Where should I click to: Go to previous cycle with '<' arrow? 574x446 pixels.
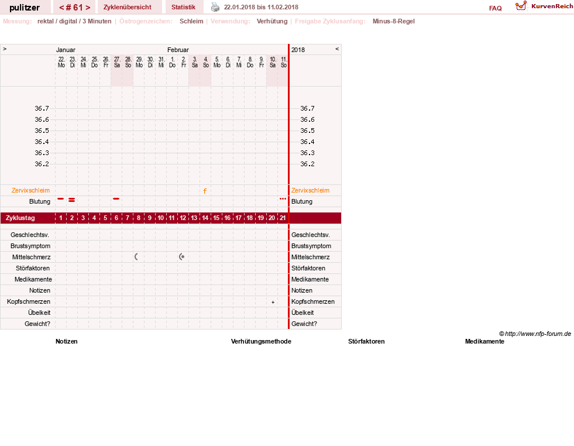pyautogui.click(x=61, y=8)
